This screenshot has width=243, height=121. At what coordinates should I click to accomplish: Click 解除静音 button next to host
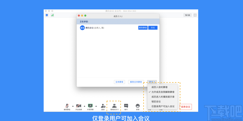tap(143, 28)
